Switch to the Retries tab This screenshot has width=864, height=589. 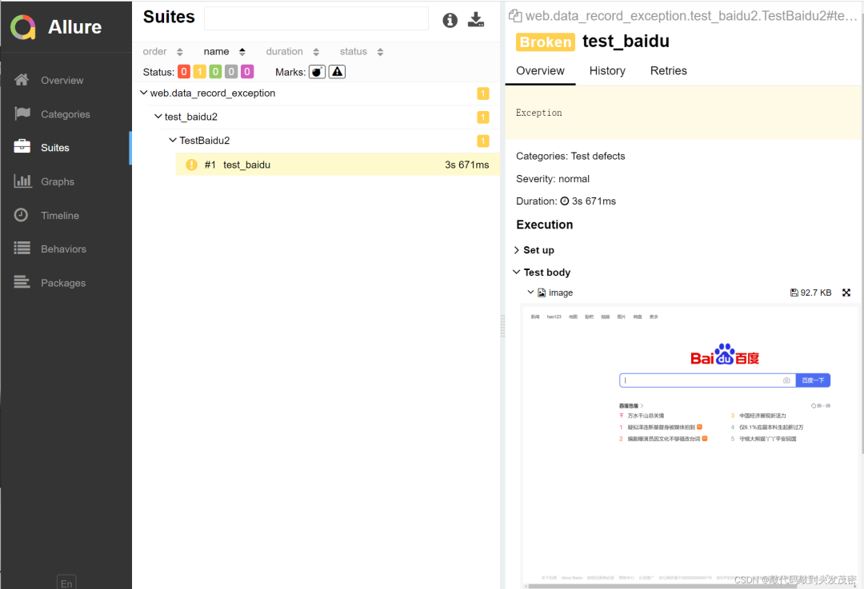[x=668, y=70]
